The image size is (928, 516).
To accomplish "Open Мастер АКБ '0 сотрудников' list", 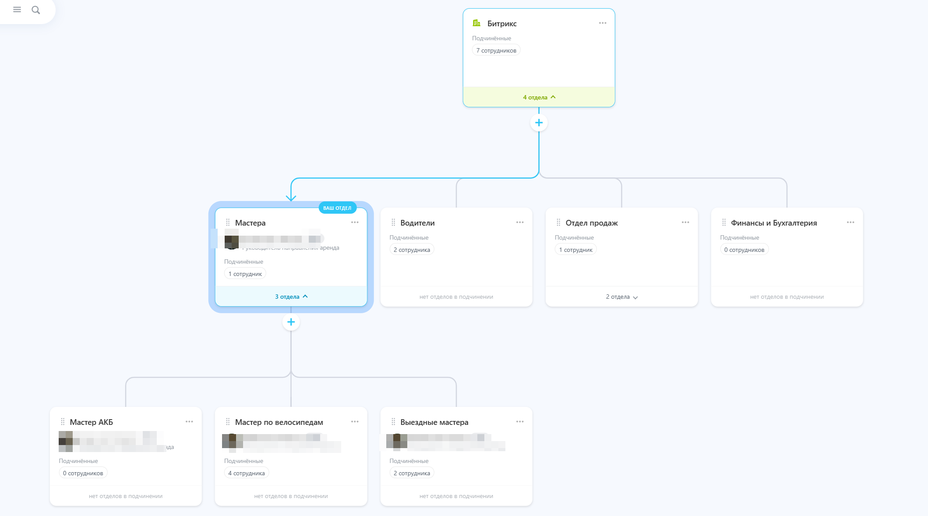I will 83,473.
